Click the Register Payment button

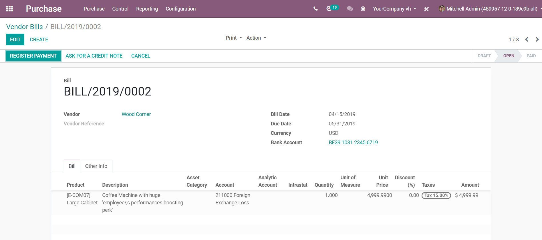[33, 56]
